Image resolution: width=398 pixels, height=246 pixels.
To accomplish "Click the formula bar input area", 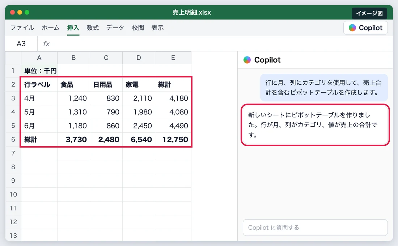I will pyautogui.click(x=223, y=44).
